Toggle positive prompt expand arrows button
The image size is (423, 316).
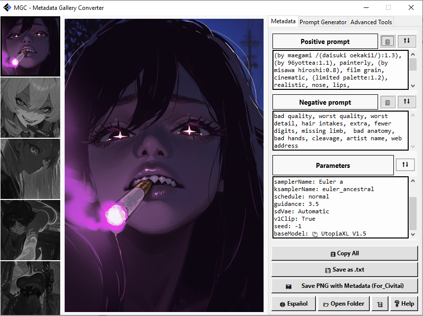(x=407, y=41)
